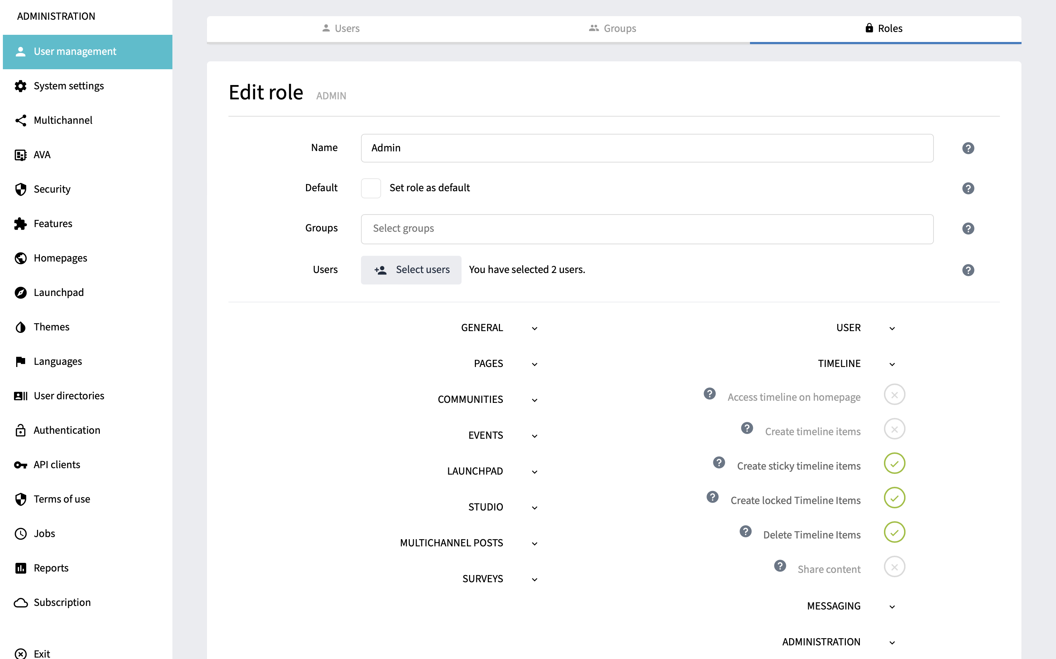Disable Create locked Timeline Items permission

point(894,498)
